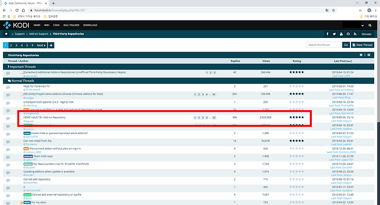
Task: Click the speech bubble icon beside Can not install from Zip
Action: (x=8, y=142)
